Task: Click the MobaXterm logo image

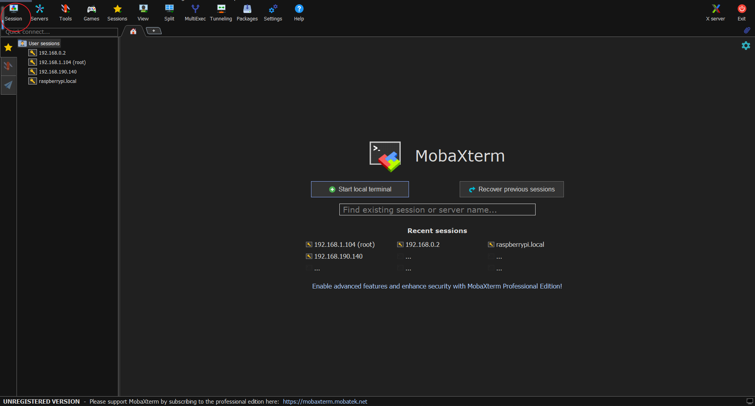Action: click(385, 156)
